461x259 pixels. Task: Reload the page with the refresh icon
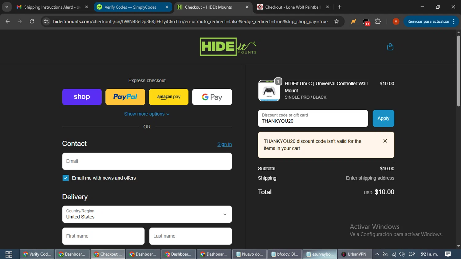32,22
